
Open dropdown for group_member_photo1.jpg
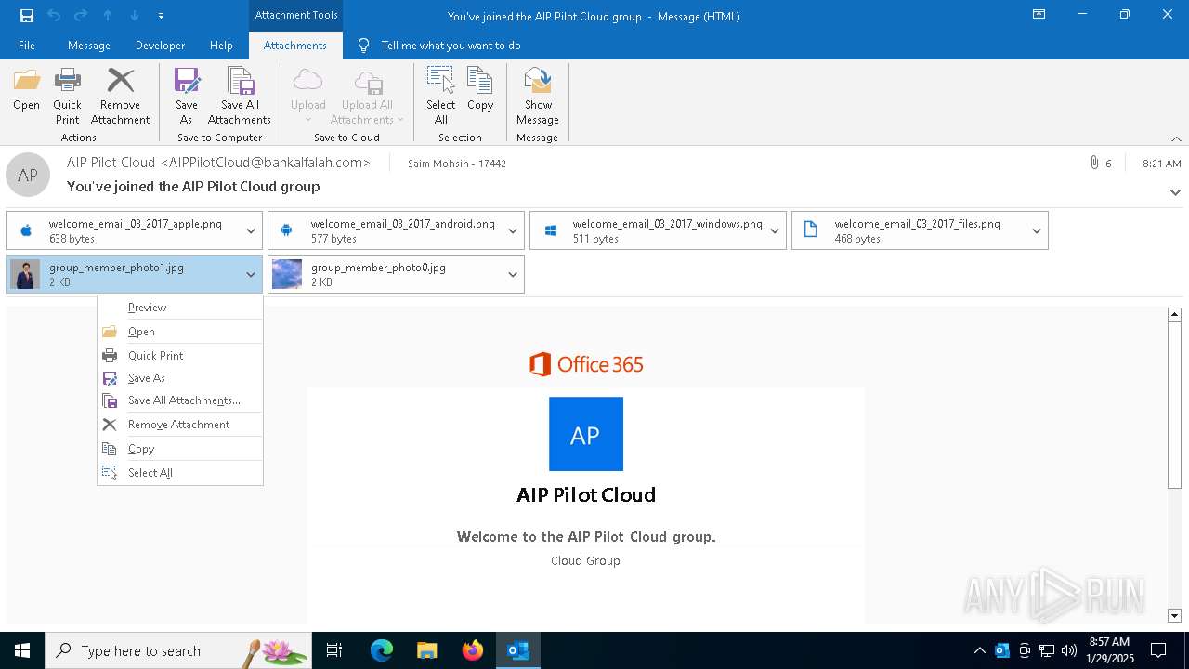point(251,274)
